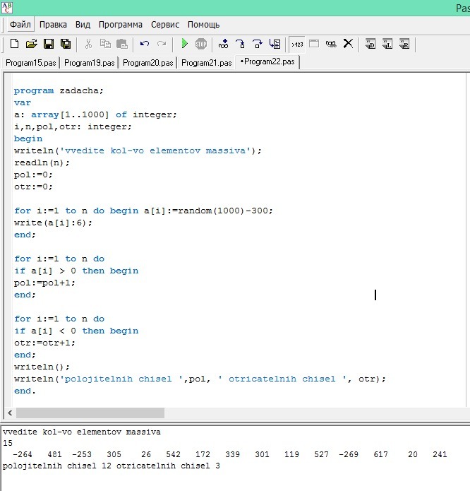Open the Сервис menu
The height and width of the screenshot is (491, 470).
click(165, 24)
